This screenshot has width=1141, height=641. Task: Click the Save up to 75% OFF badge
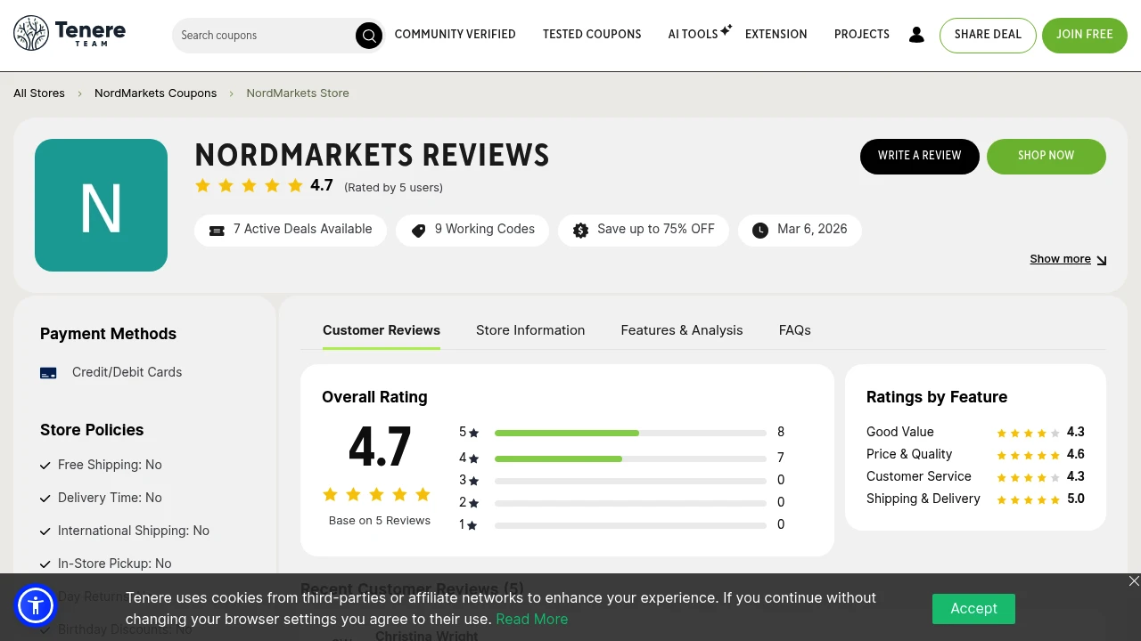pyautogui.click(x=644, y=231)
